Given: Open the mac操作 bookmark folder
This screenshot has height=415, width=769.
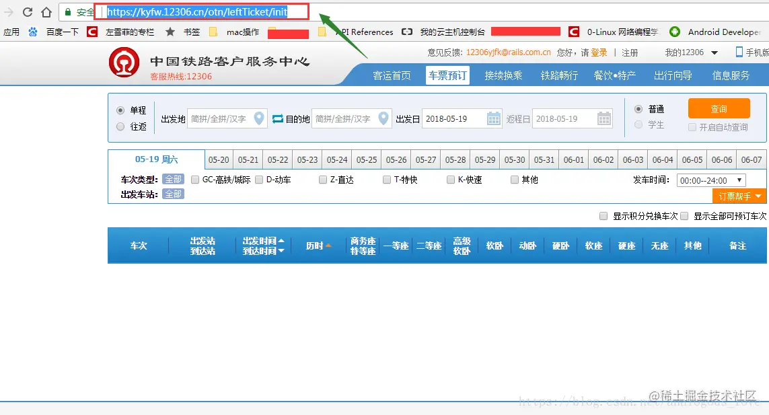Looking at the screenshot, I should [234, 32].
